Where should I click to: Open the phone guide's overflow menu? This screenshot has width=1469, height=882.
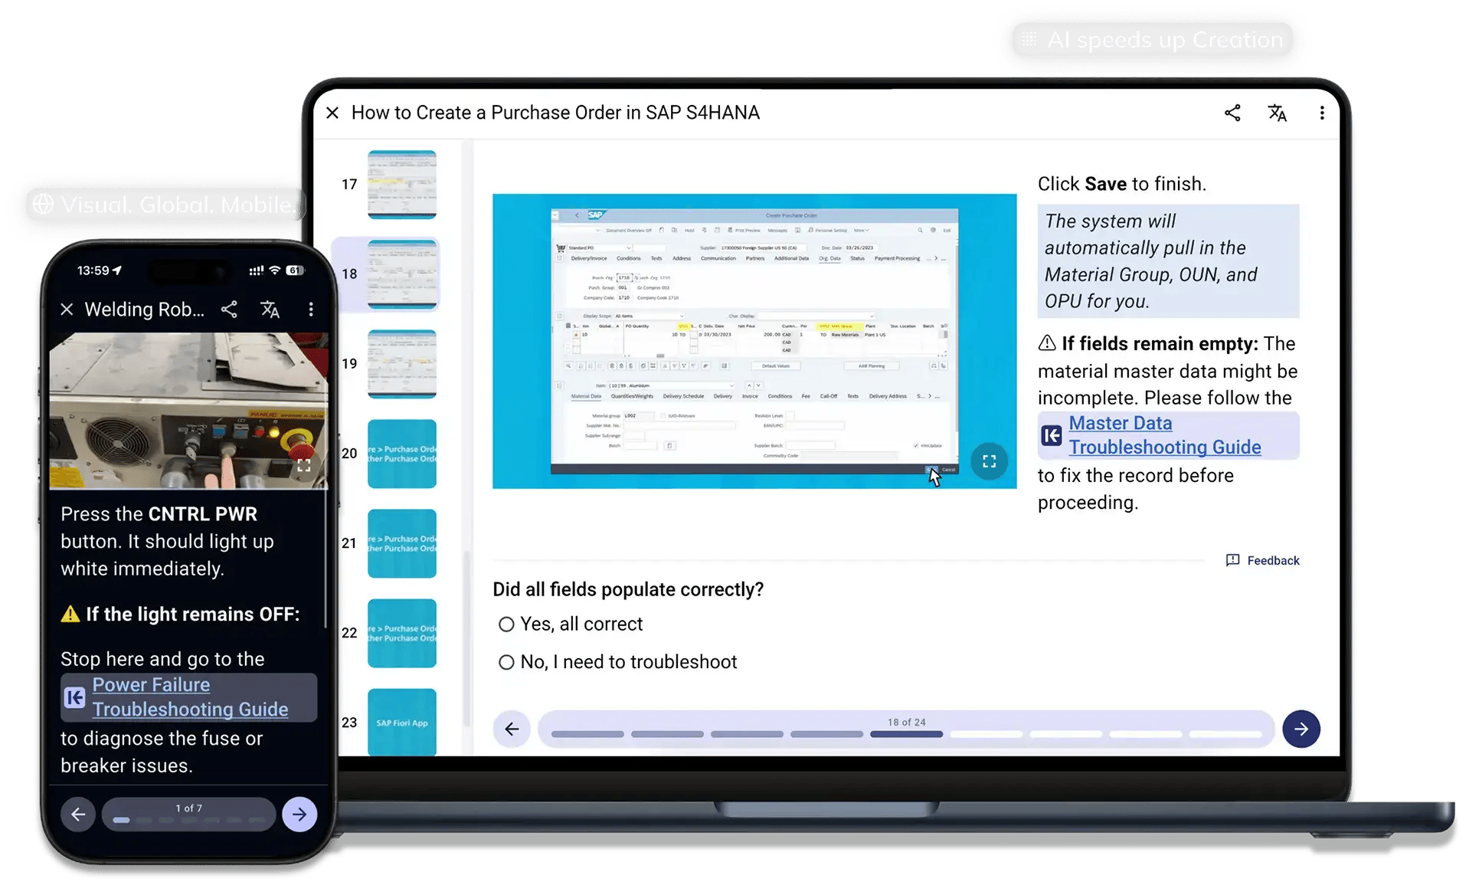coord(311,310)
